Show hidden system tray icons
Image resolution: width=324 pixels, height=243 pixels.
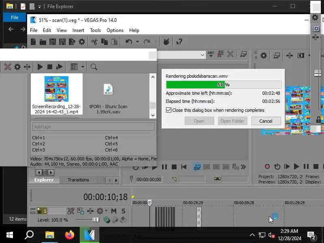[252, 235]
